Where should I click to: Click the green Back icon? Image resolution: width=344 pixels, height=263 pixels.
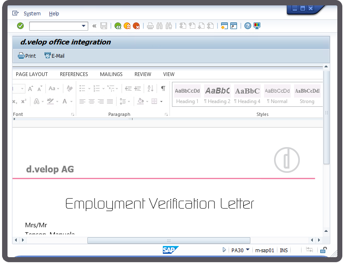coord(118,26)
